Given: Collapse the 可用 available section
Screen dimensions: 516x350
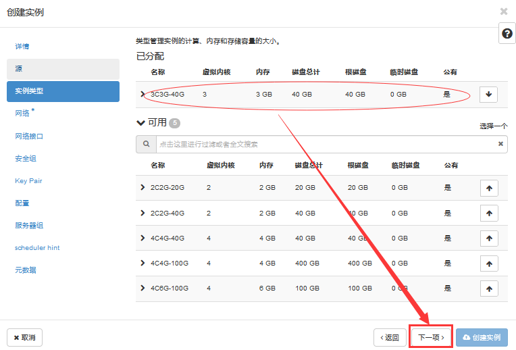Looking at the screenshot, I should (x=140, y=123).
